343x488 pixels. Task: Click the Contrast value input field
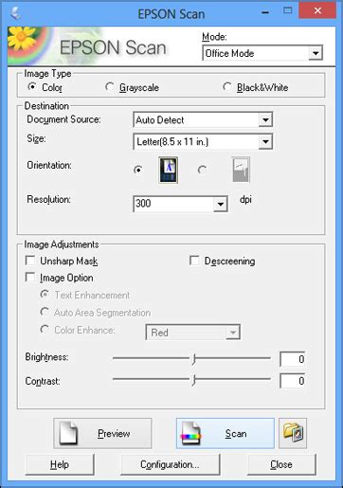293,381
